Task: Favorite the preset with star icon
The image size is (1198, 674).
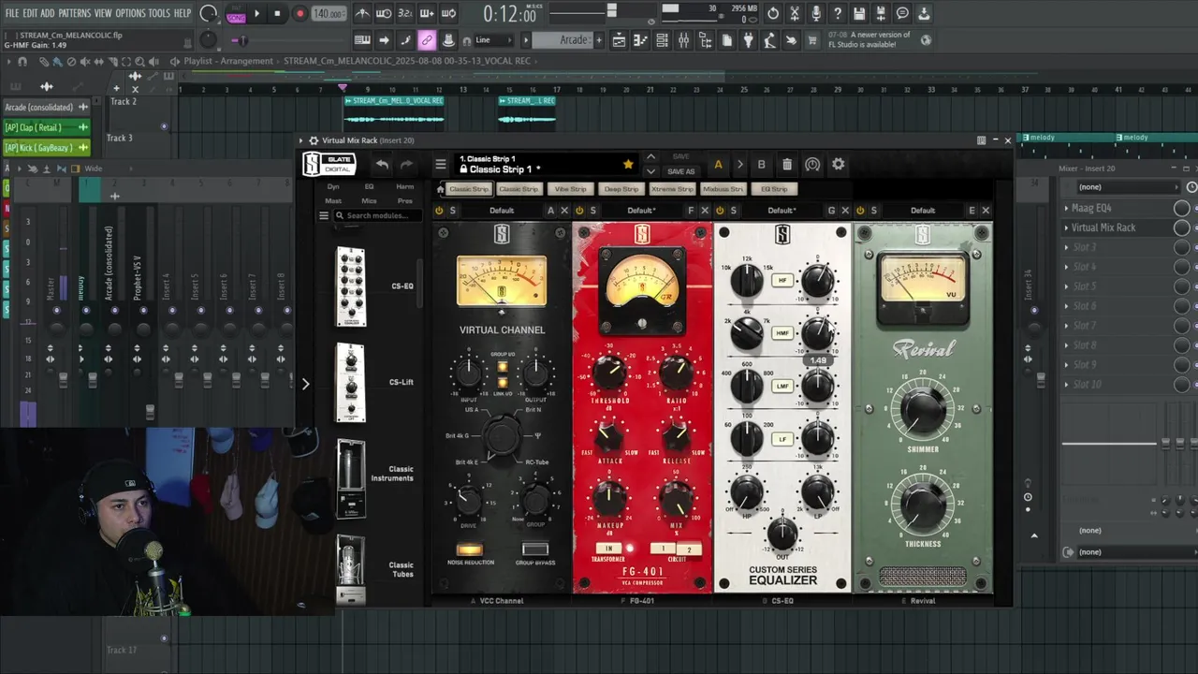Action: click(x=628, y=165)
